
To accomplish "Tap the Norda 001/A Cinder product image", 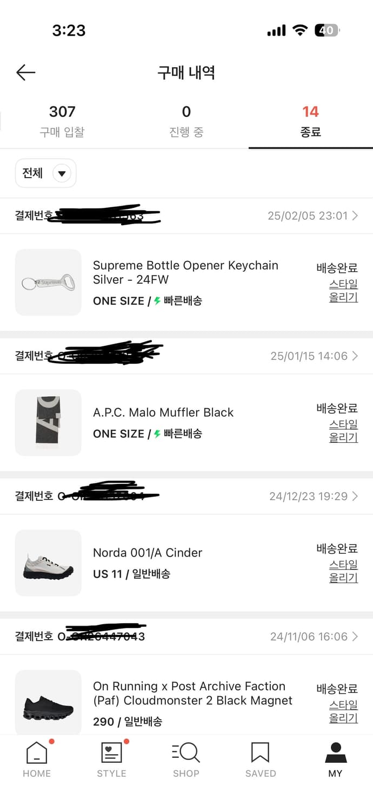I will point(48,563).
